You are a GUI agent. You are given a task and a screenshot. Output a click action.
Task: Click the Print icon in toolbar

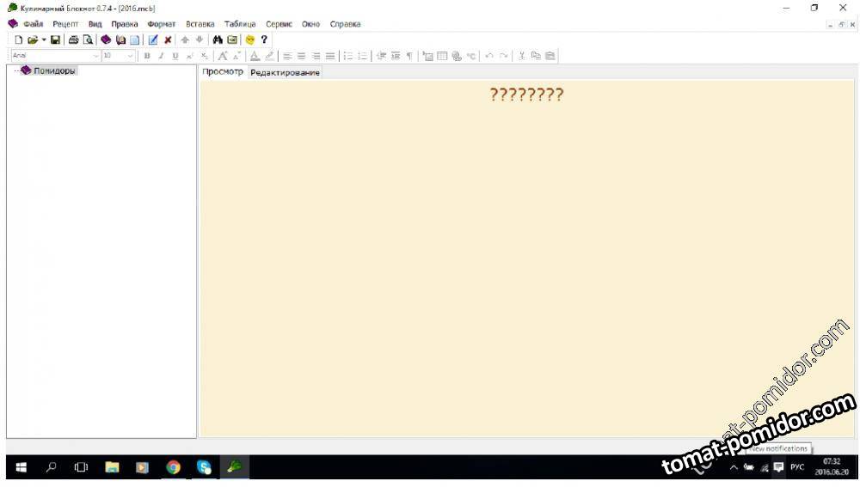tap(73, 40)
